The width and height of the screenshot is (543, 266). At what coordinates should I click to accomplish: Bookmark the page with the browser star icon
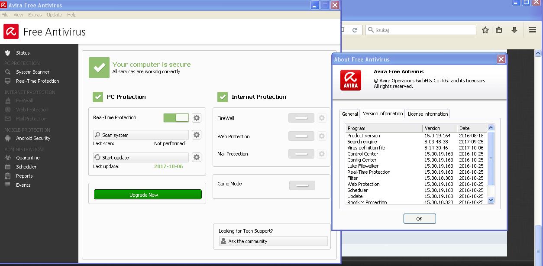point(485,30)
